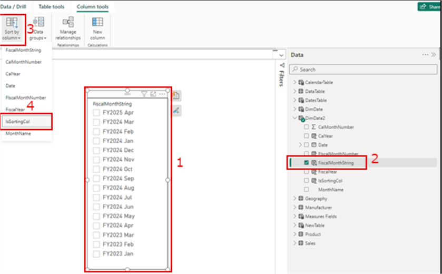Screen dimensions: 442x274
Task: Click the Manage relationships button
Action: coord(68,29)
